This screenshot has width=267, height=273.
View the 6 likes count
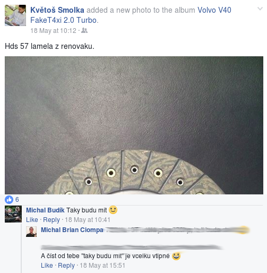click(17, 200)
